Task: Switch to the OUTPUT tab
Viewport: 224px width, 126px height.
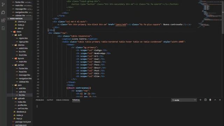Action: pos(50,100)
